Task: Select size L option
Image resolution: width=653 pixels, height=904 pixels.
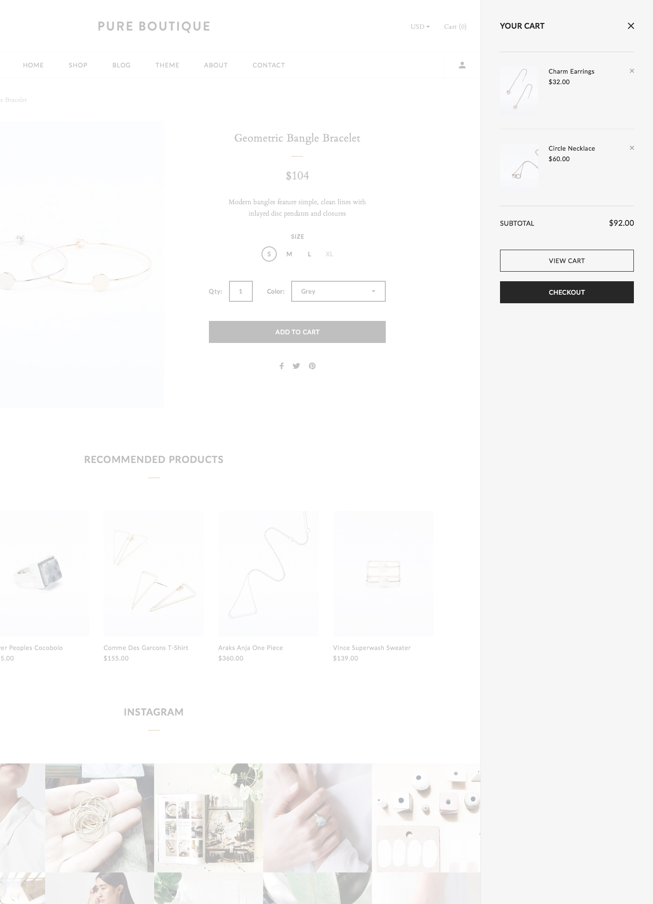Action: (309, 254)
